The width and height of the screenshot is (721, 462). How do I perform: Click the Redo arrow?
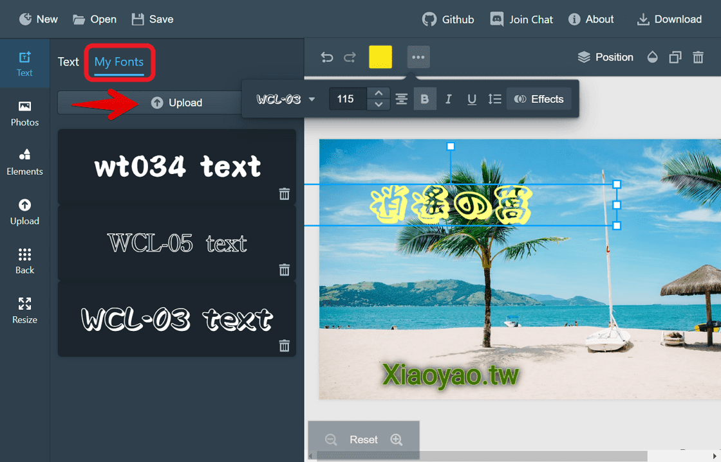[x=350, y=57]
